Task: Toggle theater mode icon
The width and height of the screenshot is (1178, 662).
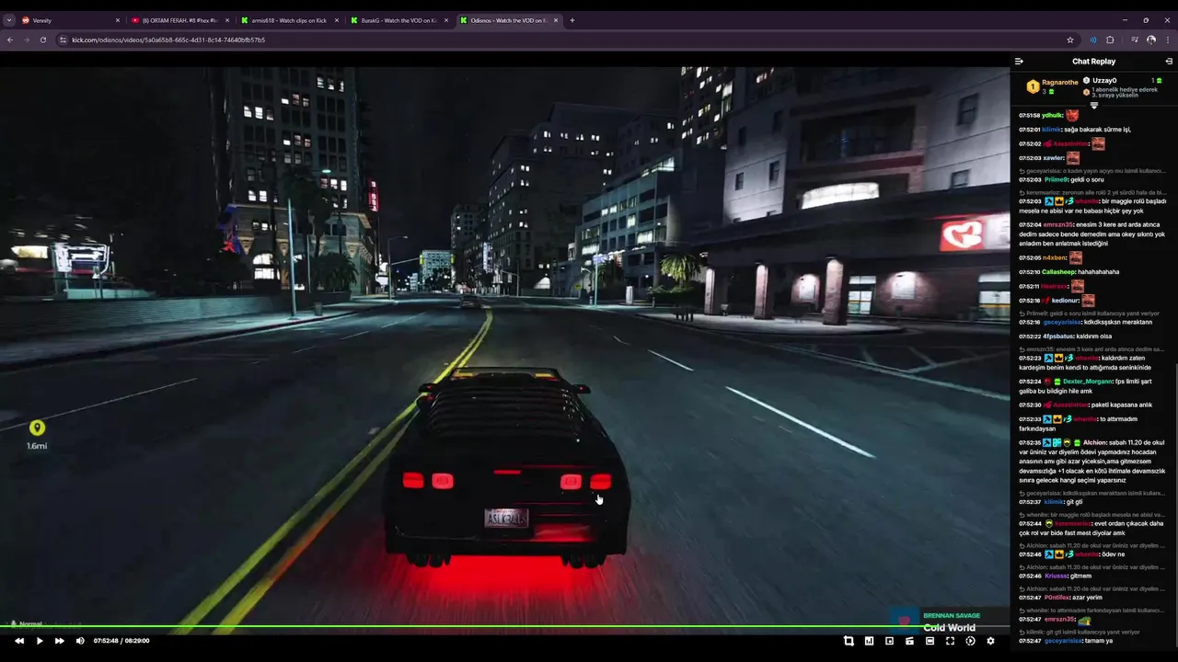Action: 930,641
